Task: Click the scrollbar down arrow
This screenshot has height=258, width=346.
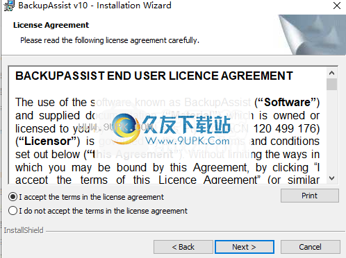Action: (x=331, y=178)
